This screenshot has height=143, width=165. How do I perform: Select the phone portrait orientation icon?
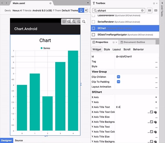[x=81, y=10]
